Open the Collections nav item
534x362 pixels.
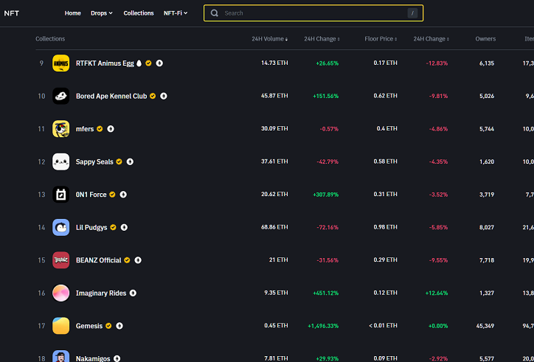click(139, 13)
